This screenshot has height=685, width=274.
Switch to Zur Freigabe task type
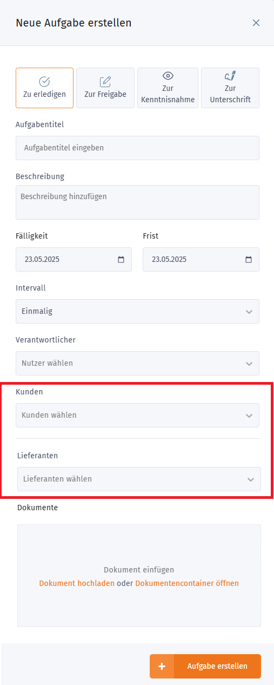pyautogui.click(x=105, y=88)
